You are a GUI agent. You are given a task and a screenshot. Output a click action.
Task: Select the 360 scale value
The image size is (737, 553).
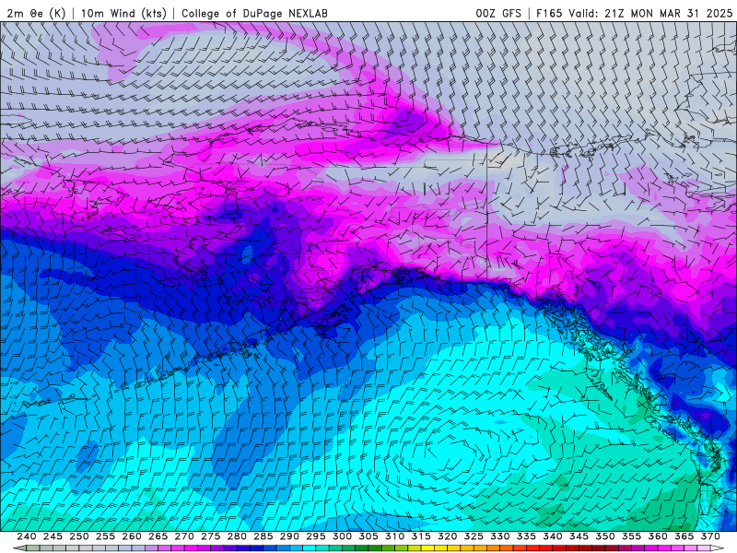pos(658,536)
